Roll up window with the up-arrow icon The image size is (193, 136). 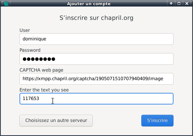tap(171, 3)
